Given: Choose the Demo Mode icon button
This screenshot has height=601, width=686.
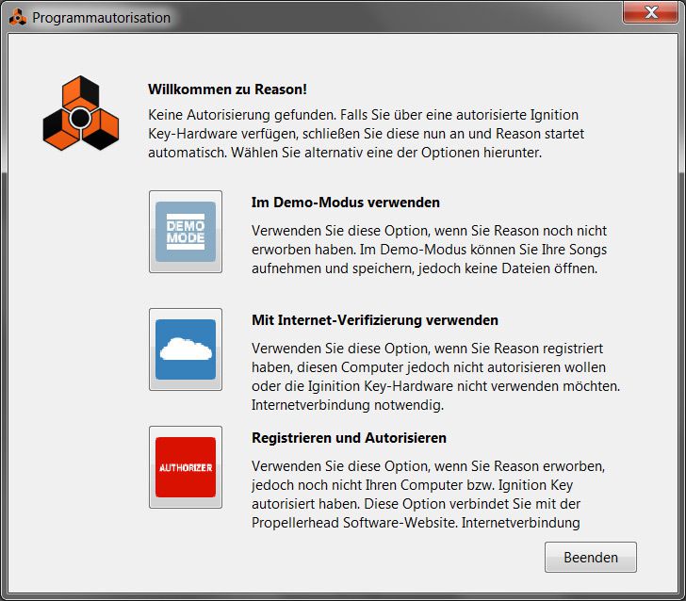Looking at the screenshot, I should (x=186, y=232).
